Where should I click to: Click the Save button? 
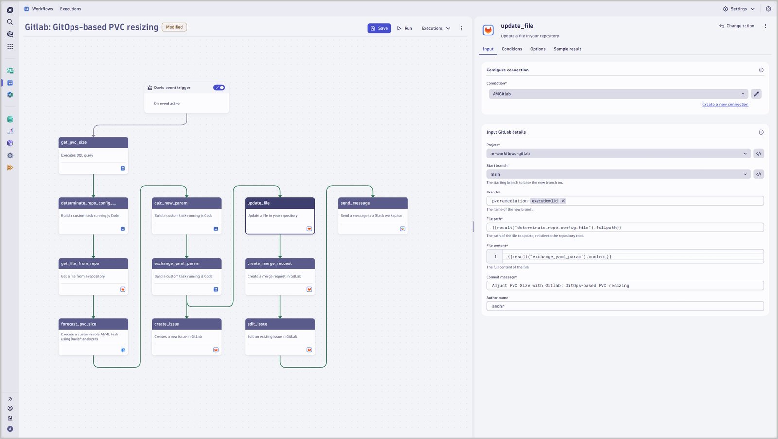pos(379,28)
